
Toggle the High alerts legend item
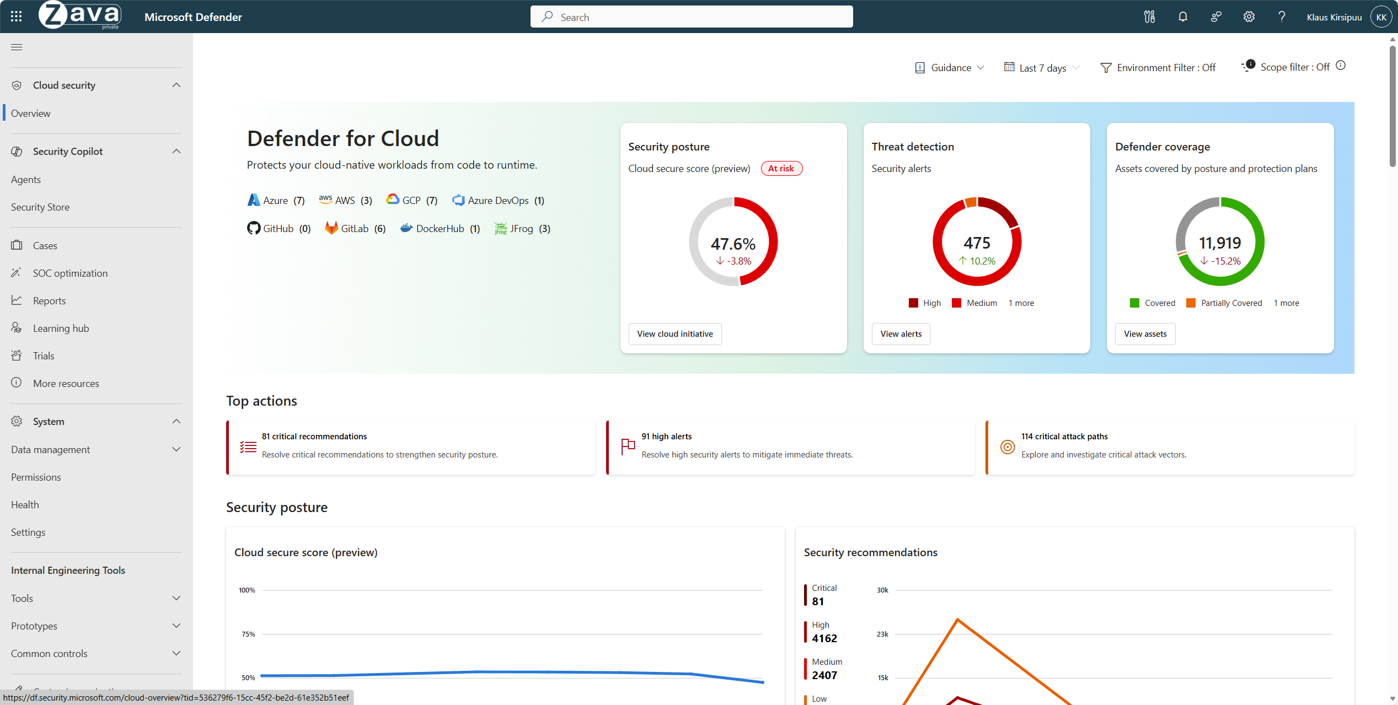click(x=924, y=303)
